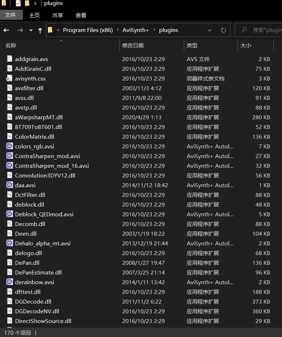Click the AVS 文件 type cell
282x337 pixels.
pos(198,59)
